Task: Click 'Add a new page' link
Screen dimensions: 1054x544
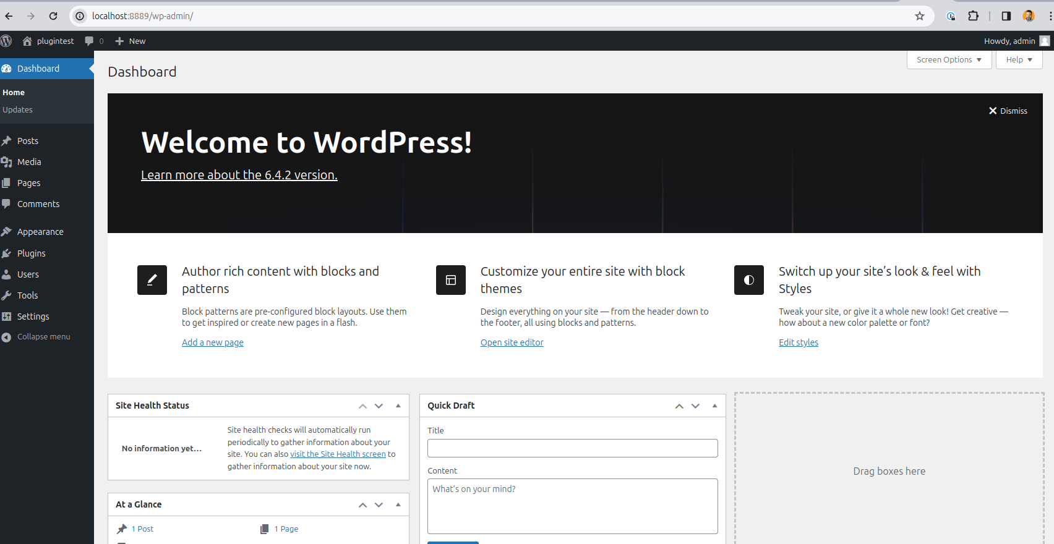Action: point(213,342)
